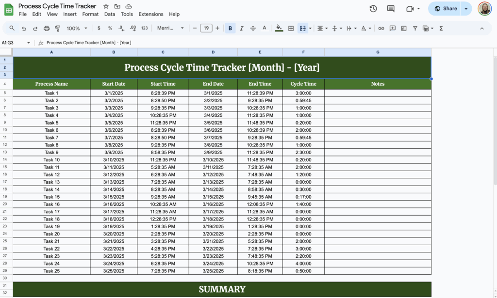
Task: Open the fill color picker
Action: 279,28
